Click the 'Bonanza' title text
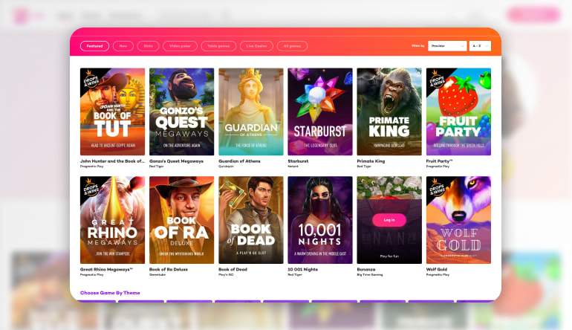 366,269
